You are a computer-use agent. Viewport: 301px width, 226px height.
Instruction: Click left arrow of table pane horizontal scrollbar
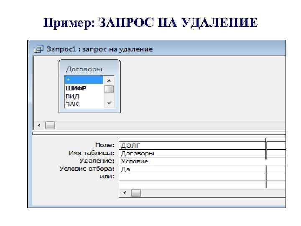(39, 125)
